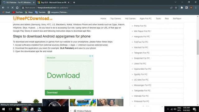Open a new browser tab
Screen dimensions: 199x112
tap(74, 2)
